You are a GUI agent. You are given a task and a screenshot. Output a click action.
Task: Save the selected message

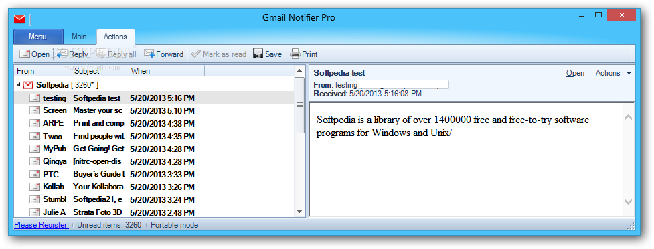(268, 54)
